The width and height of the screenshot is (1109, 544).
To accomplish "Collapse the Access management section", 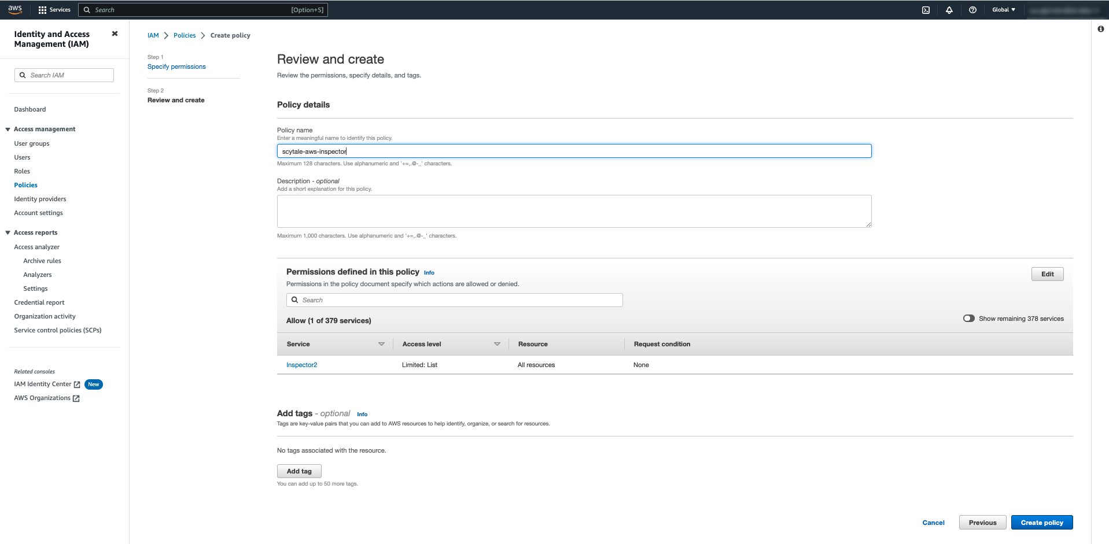I will (x=8, y=129).
